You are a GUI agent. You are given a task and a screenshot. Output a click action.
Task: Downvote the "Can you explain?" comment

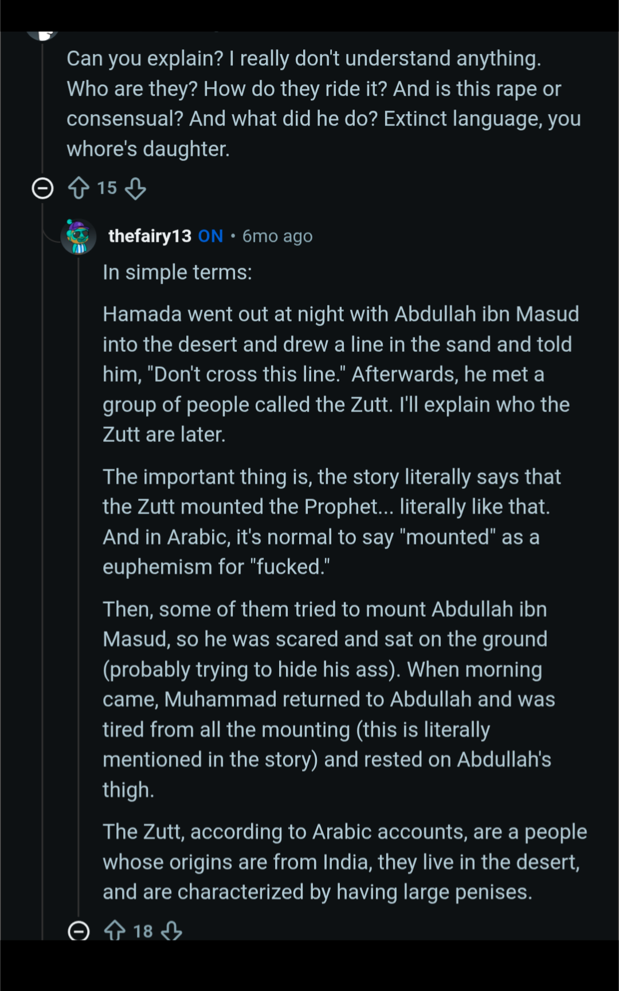click(135, 188)
